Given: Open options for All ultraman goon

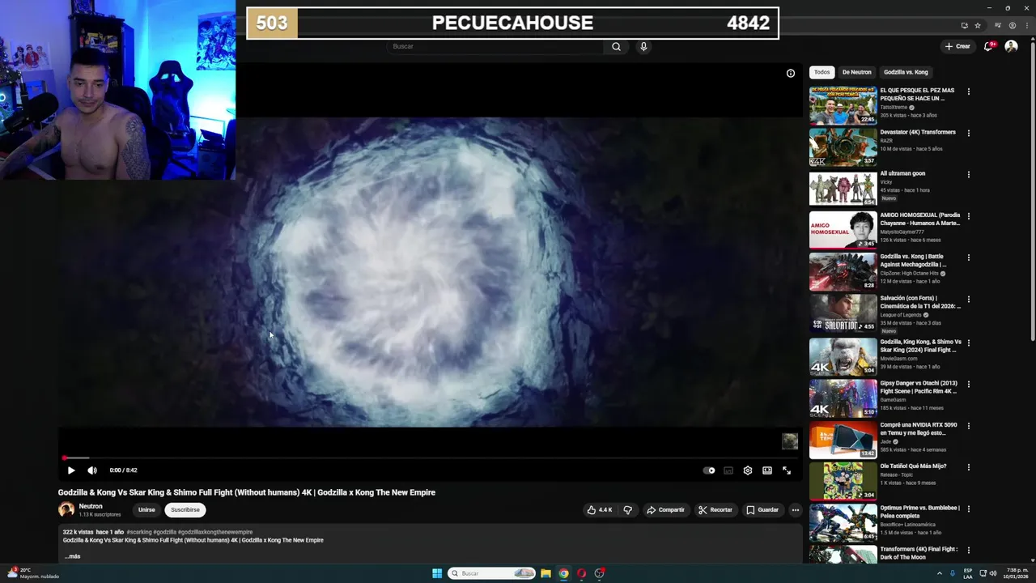Looking at the screenshot, I should (x=968, y=174).
